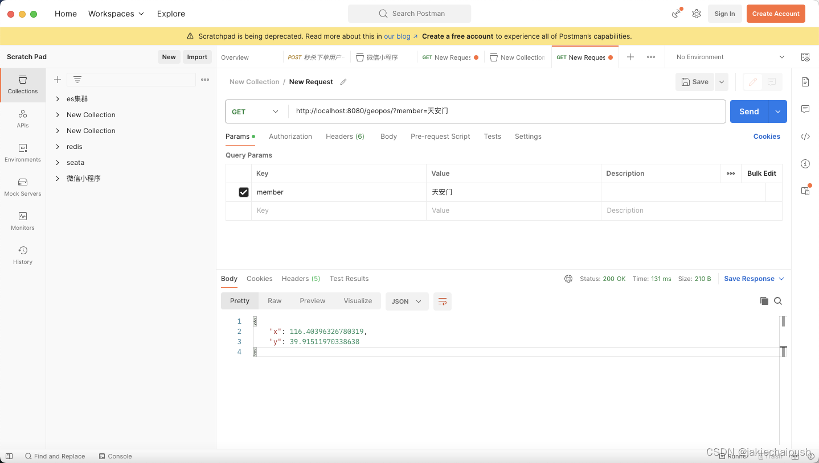Open collections panel more options ellipsis
This screenshot has height=463, width=819.
coord(205,80)
